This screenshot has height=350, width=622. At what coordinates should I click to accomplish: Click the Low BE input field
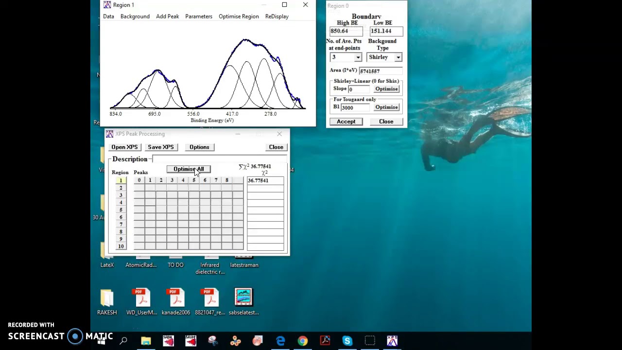click(386, 31)
